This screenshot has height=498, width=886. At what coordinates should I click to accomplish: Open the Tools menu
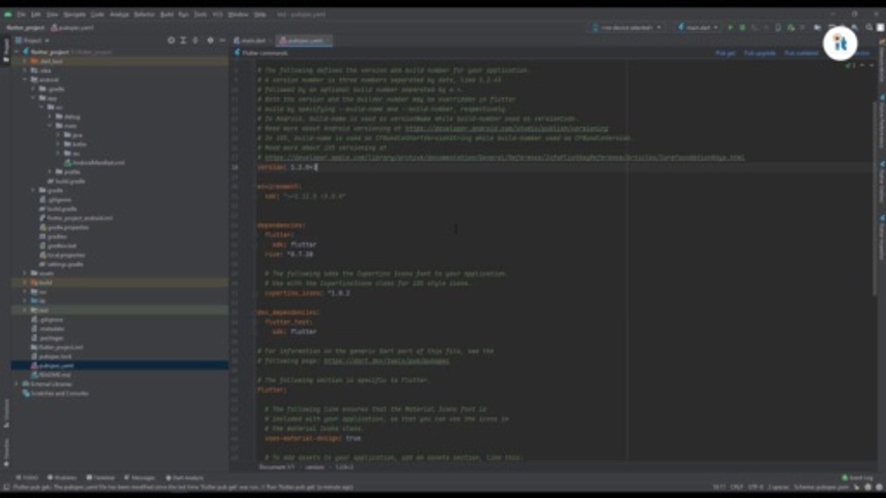pos(201,14)
